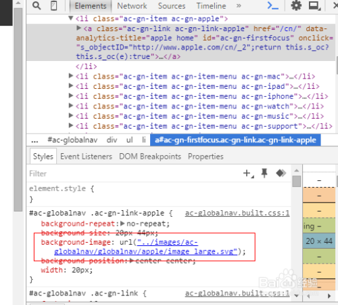This screenshot has height=305, width=338.
Task: Click the animation controls diamond icon
Action: pyautogui.click(x=281, y=174)
